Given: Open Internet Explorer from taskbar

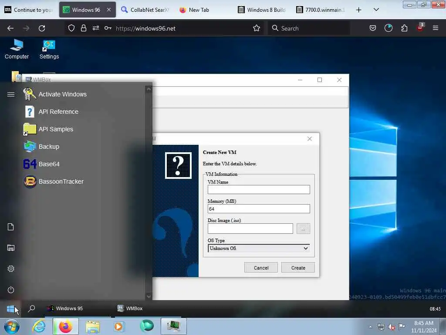Looking at the screenshot, I should click(39, 326).
